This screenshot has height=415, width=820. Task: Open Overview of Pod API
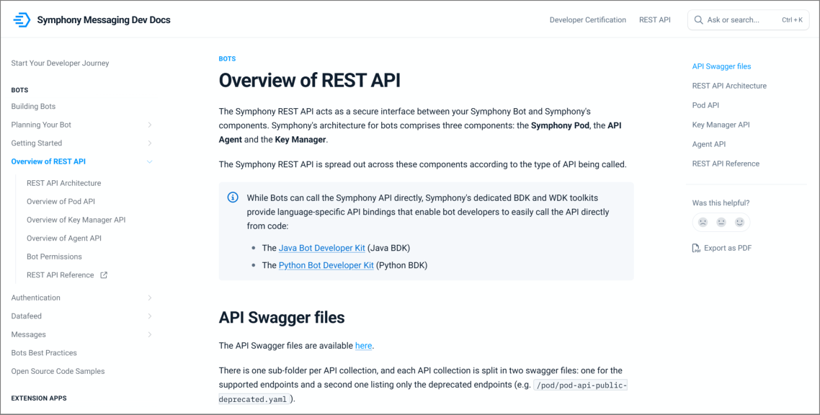click(x=61, y=202)
